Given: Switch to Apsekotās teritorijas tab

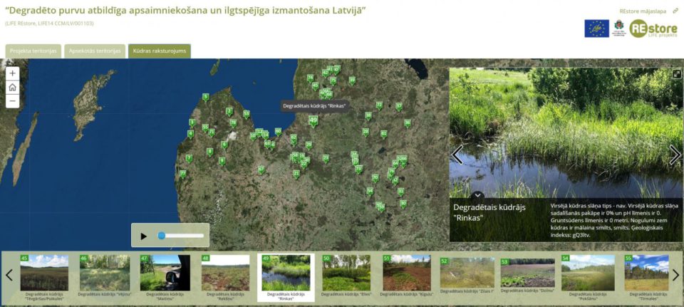Looking at the screenshot, I should click(x=95, y=51).
